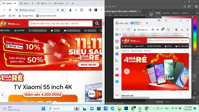Expand Cốc Cốc bookmarks overflow chevron
This screenshot has height=112, width=199.
[x=188, y=35]
